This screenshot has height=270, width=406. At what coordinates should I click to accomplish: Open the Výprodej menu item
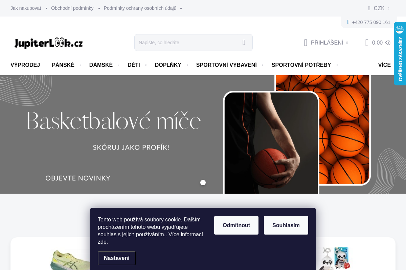pos(25,65)
